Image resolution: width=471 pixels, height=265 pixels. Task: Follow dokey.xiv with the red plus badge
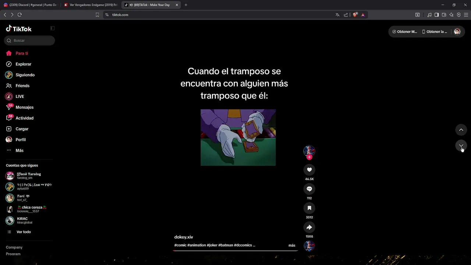pos(309,157)
